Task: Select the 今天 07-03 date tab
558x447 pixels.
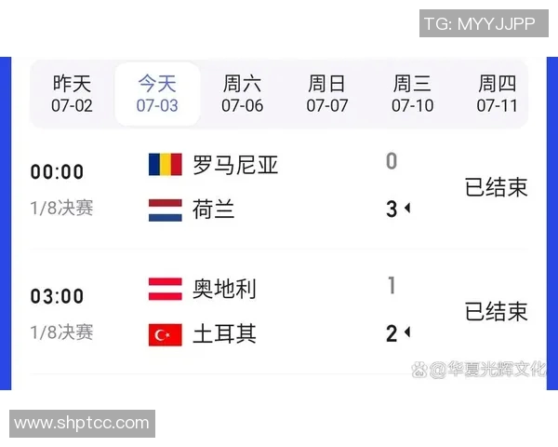Action: click(157, 94)
